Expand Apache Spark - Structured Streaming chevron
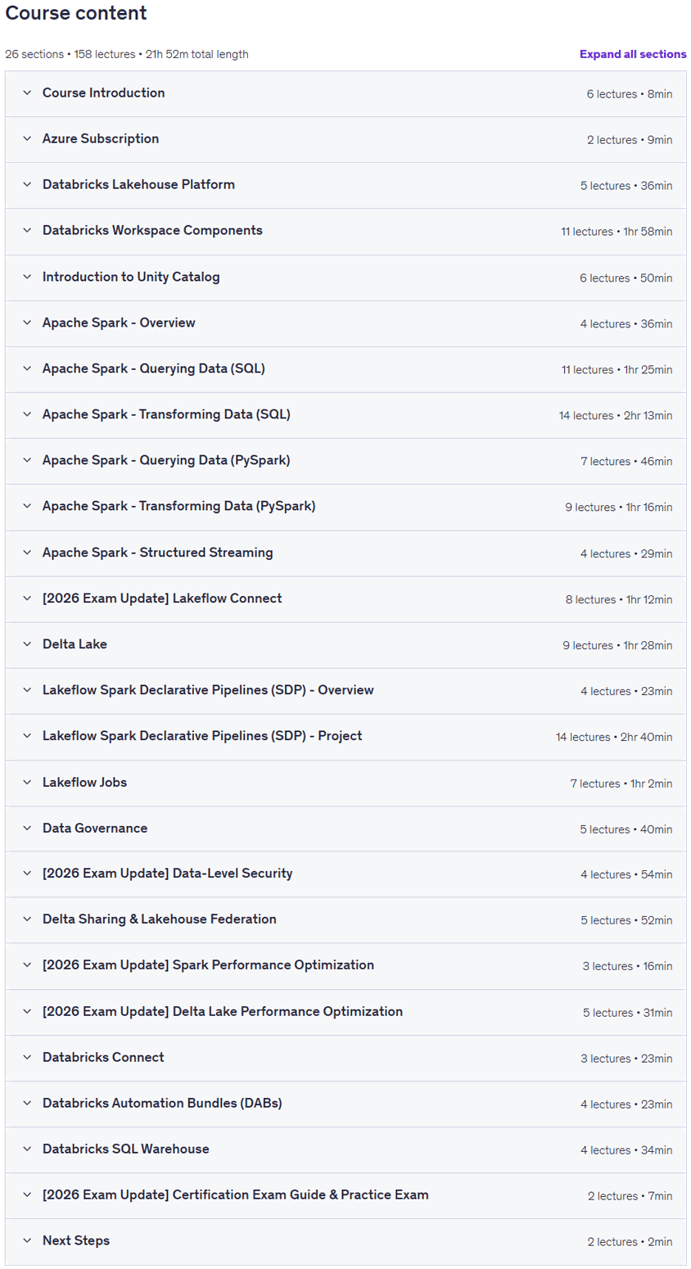Viewport: 691px width, 1269px height. [x=27, y=553]
